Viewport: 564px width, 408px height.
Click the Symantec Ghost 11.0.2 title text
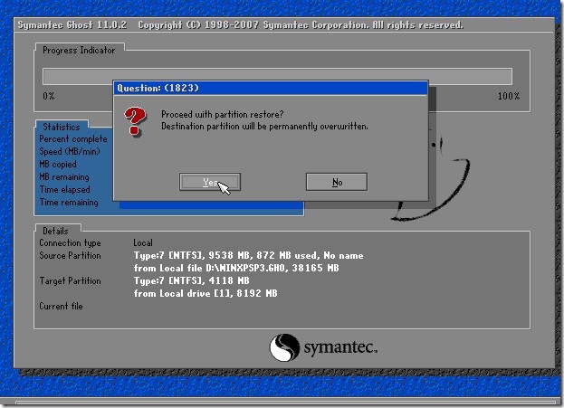(x=72, y=24)
